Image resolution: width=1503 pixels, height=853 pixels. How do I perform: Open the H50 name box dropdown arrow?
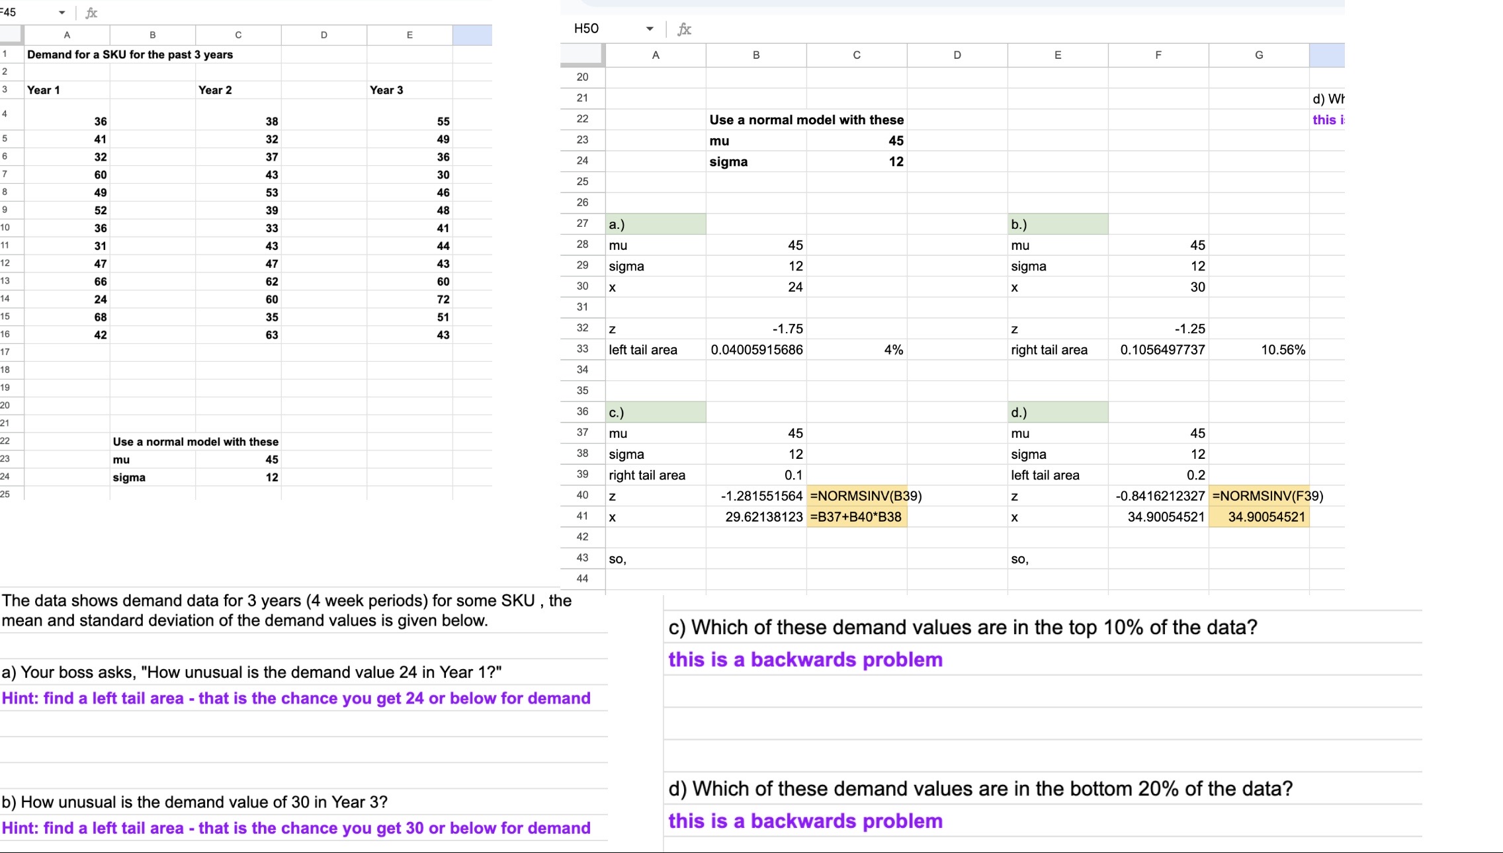tap(650, 28)
